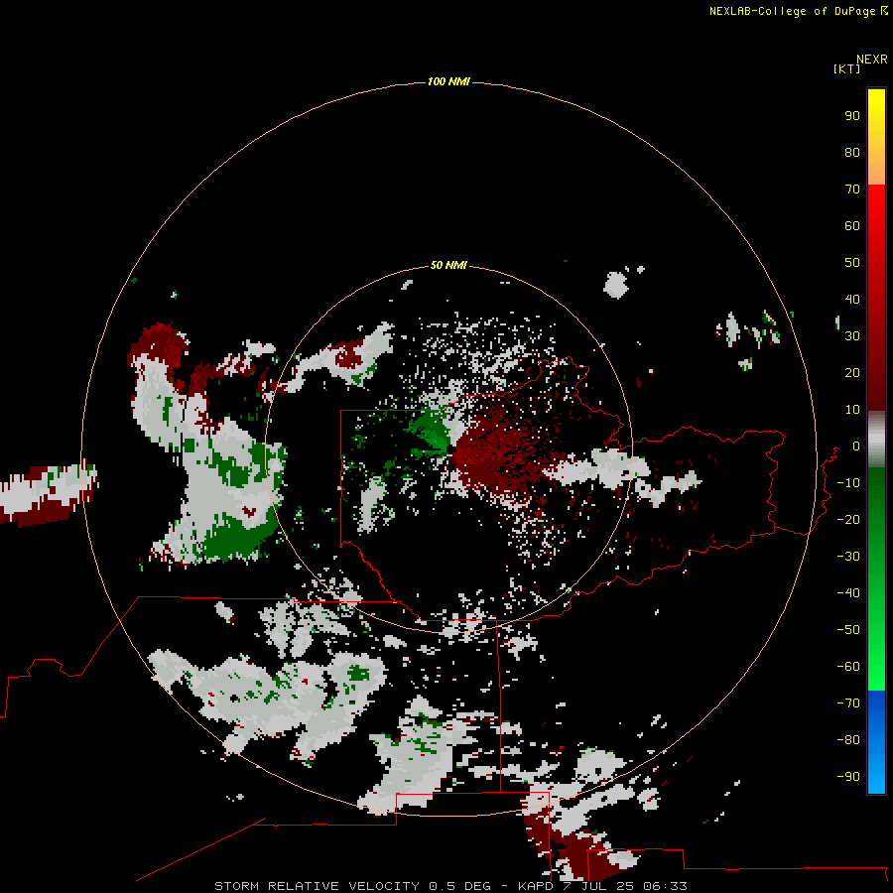Click the 50 NMI range ring label

click(x=448, y=265)
